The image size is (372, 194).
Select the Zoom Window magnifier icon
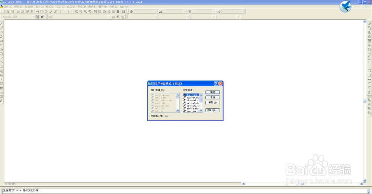coord(85,11)
